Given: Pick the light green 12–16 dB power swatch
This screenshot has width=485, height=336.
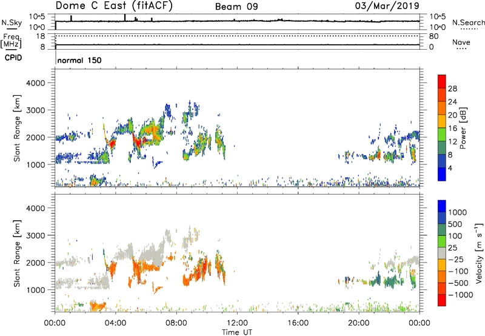Looking at the screenshot, I should (x=442, y=135).
